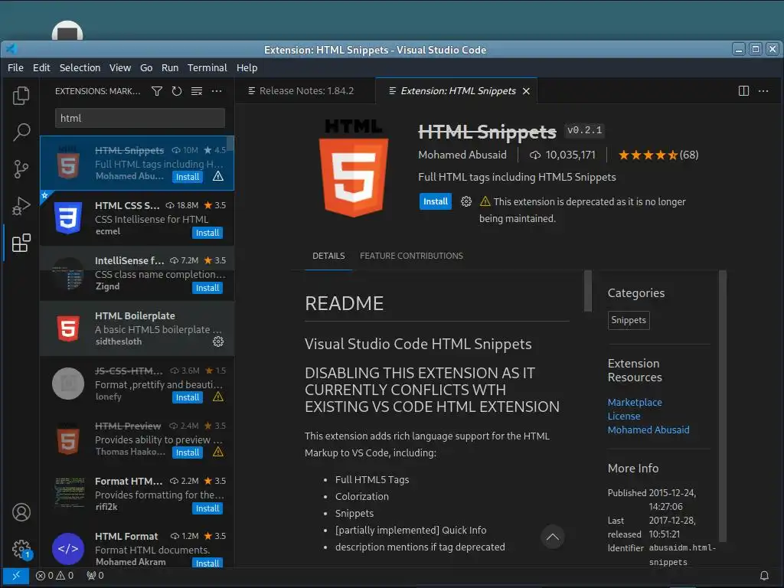Install HTML Snippets from the list row
Viewport: 784px width, 588px height.
click(187, 177)
